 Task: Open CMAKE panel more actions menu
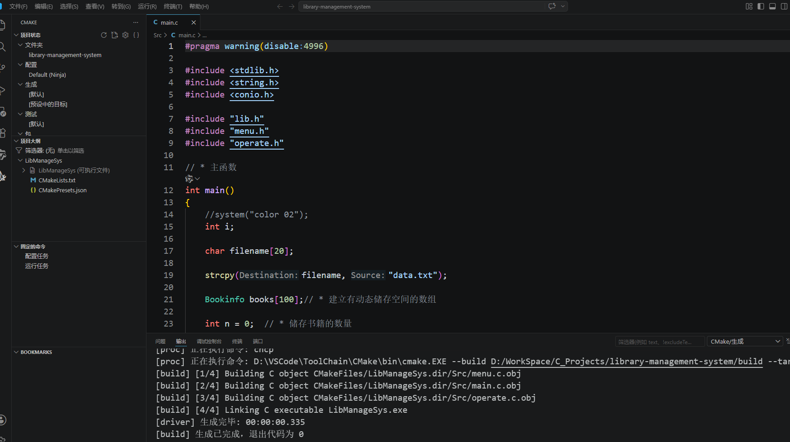click(x=136, y=22)
